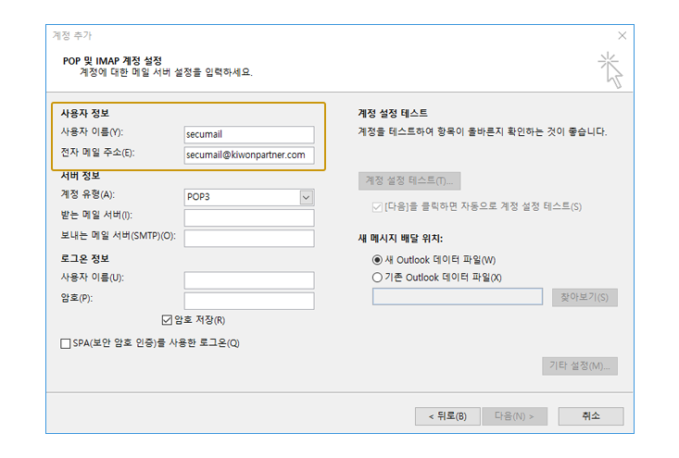Image resolution: width=679 pixels, height=458 pixels.
Task: Go back with the 뒤로 button
Action: pos(446,415)
